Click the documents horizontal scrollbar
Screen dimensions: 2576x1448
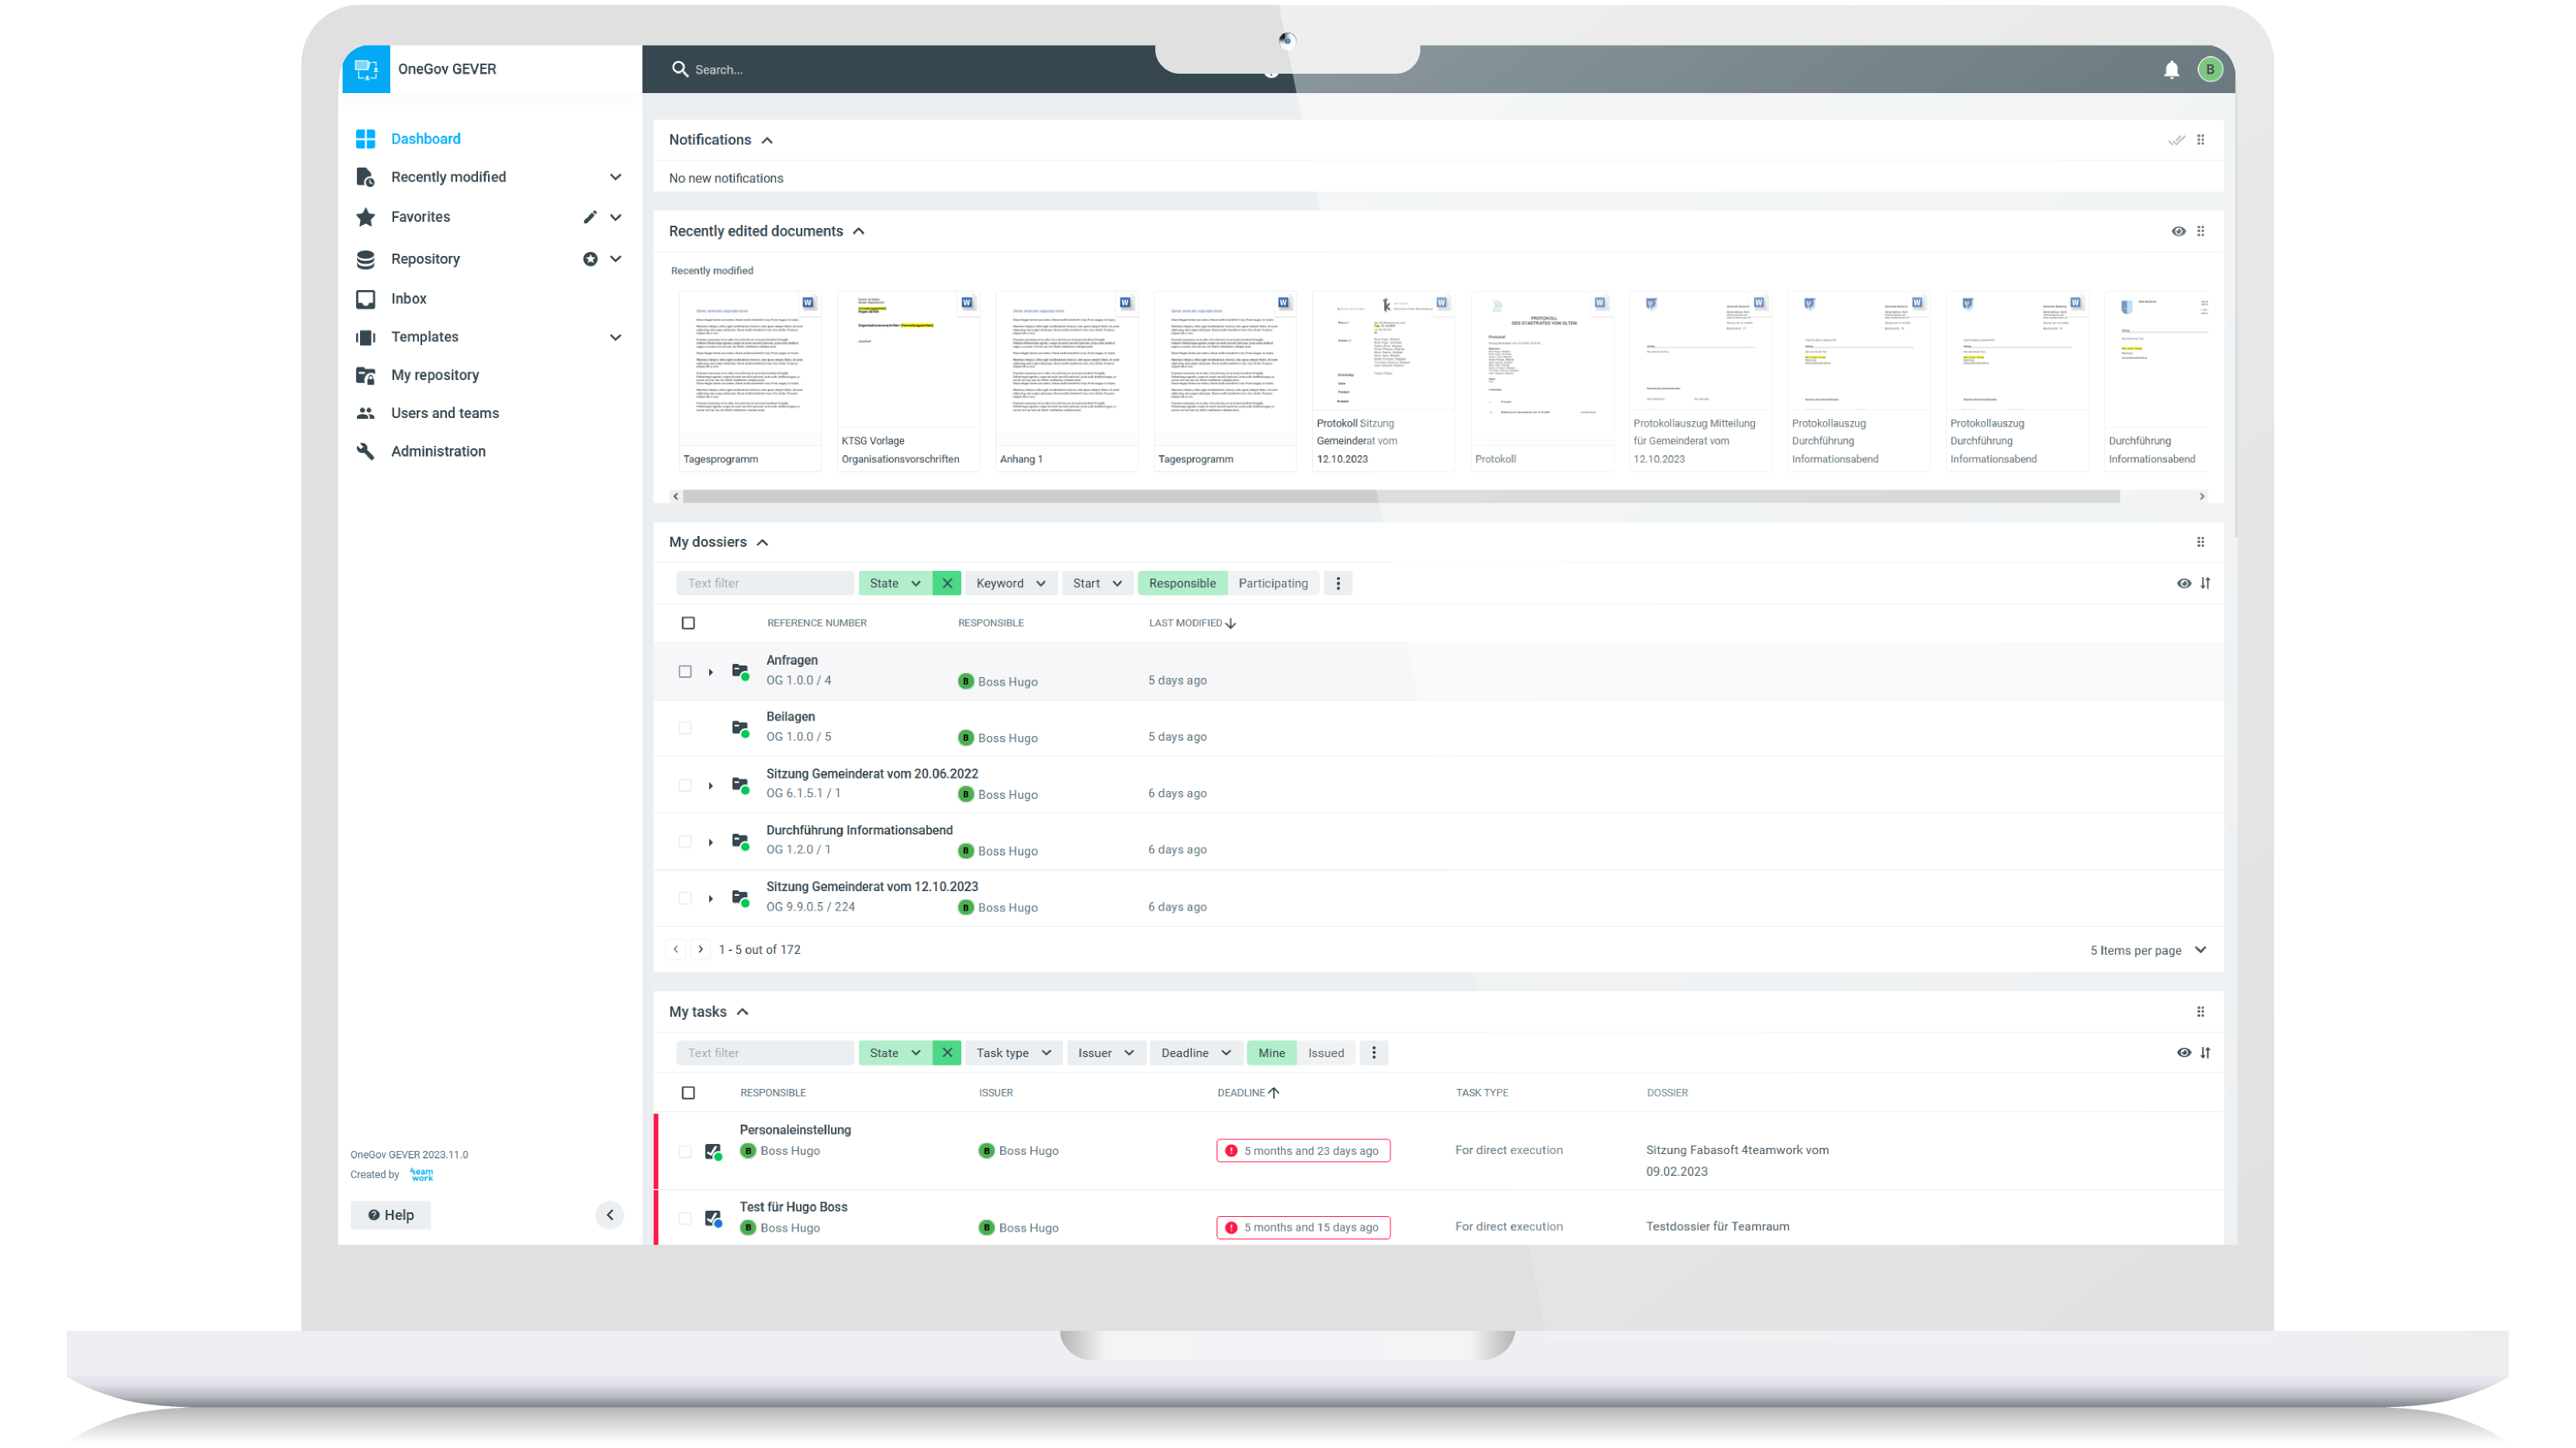click(x=1400, y=496)
